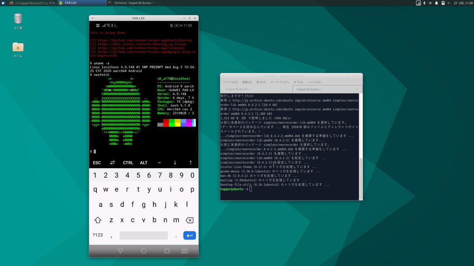Click the neofetch red color block
Viewport: 474px width, 266px height.
[x=166, y=123]
